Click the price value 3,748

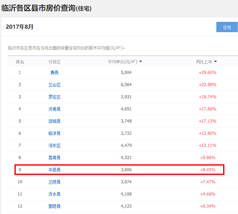pyautogui.click(x=126, y=121)
